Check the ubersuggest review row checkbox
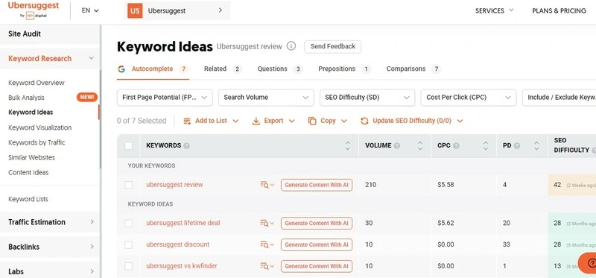Screen dimensions: 596x278 128,185
